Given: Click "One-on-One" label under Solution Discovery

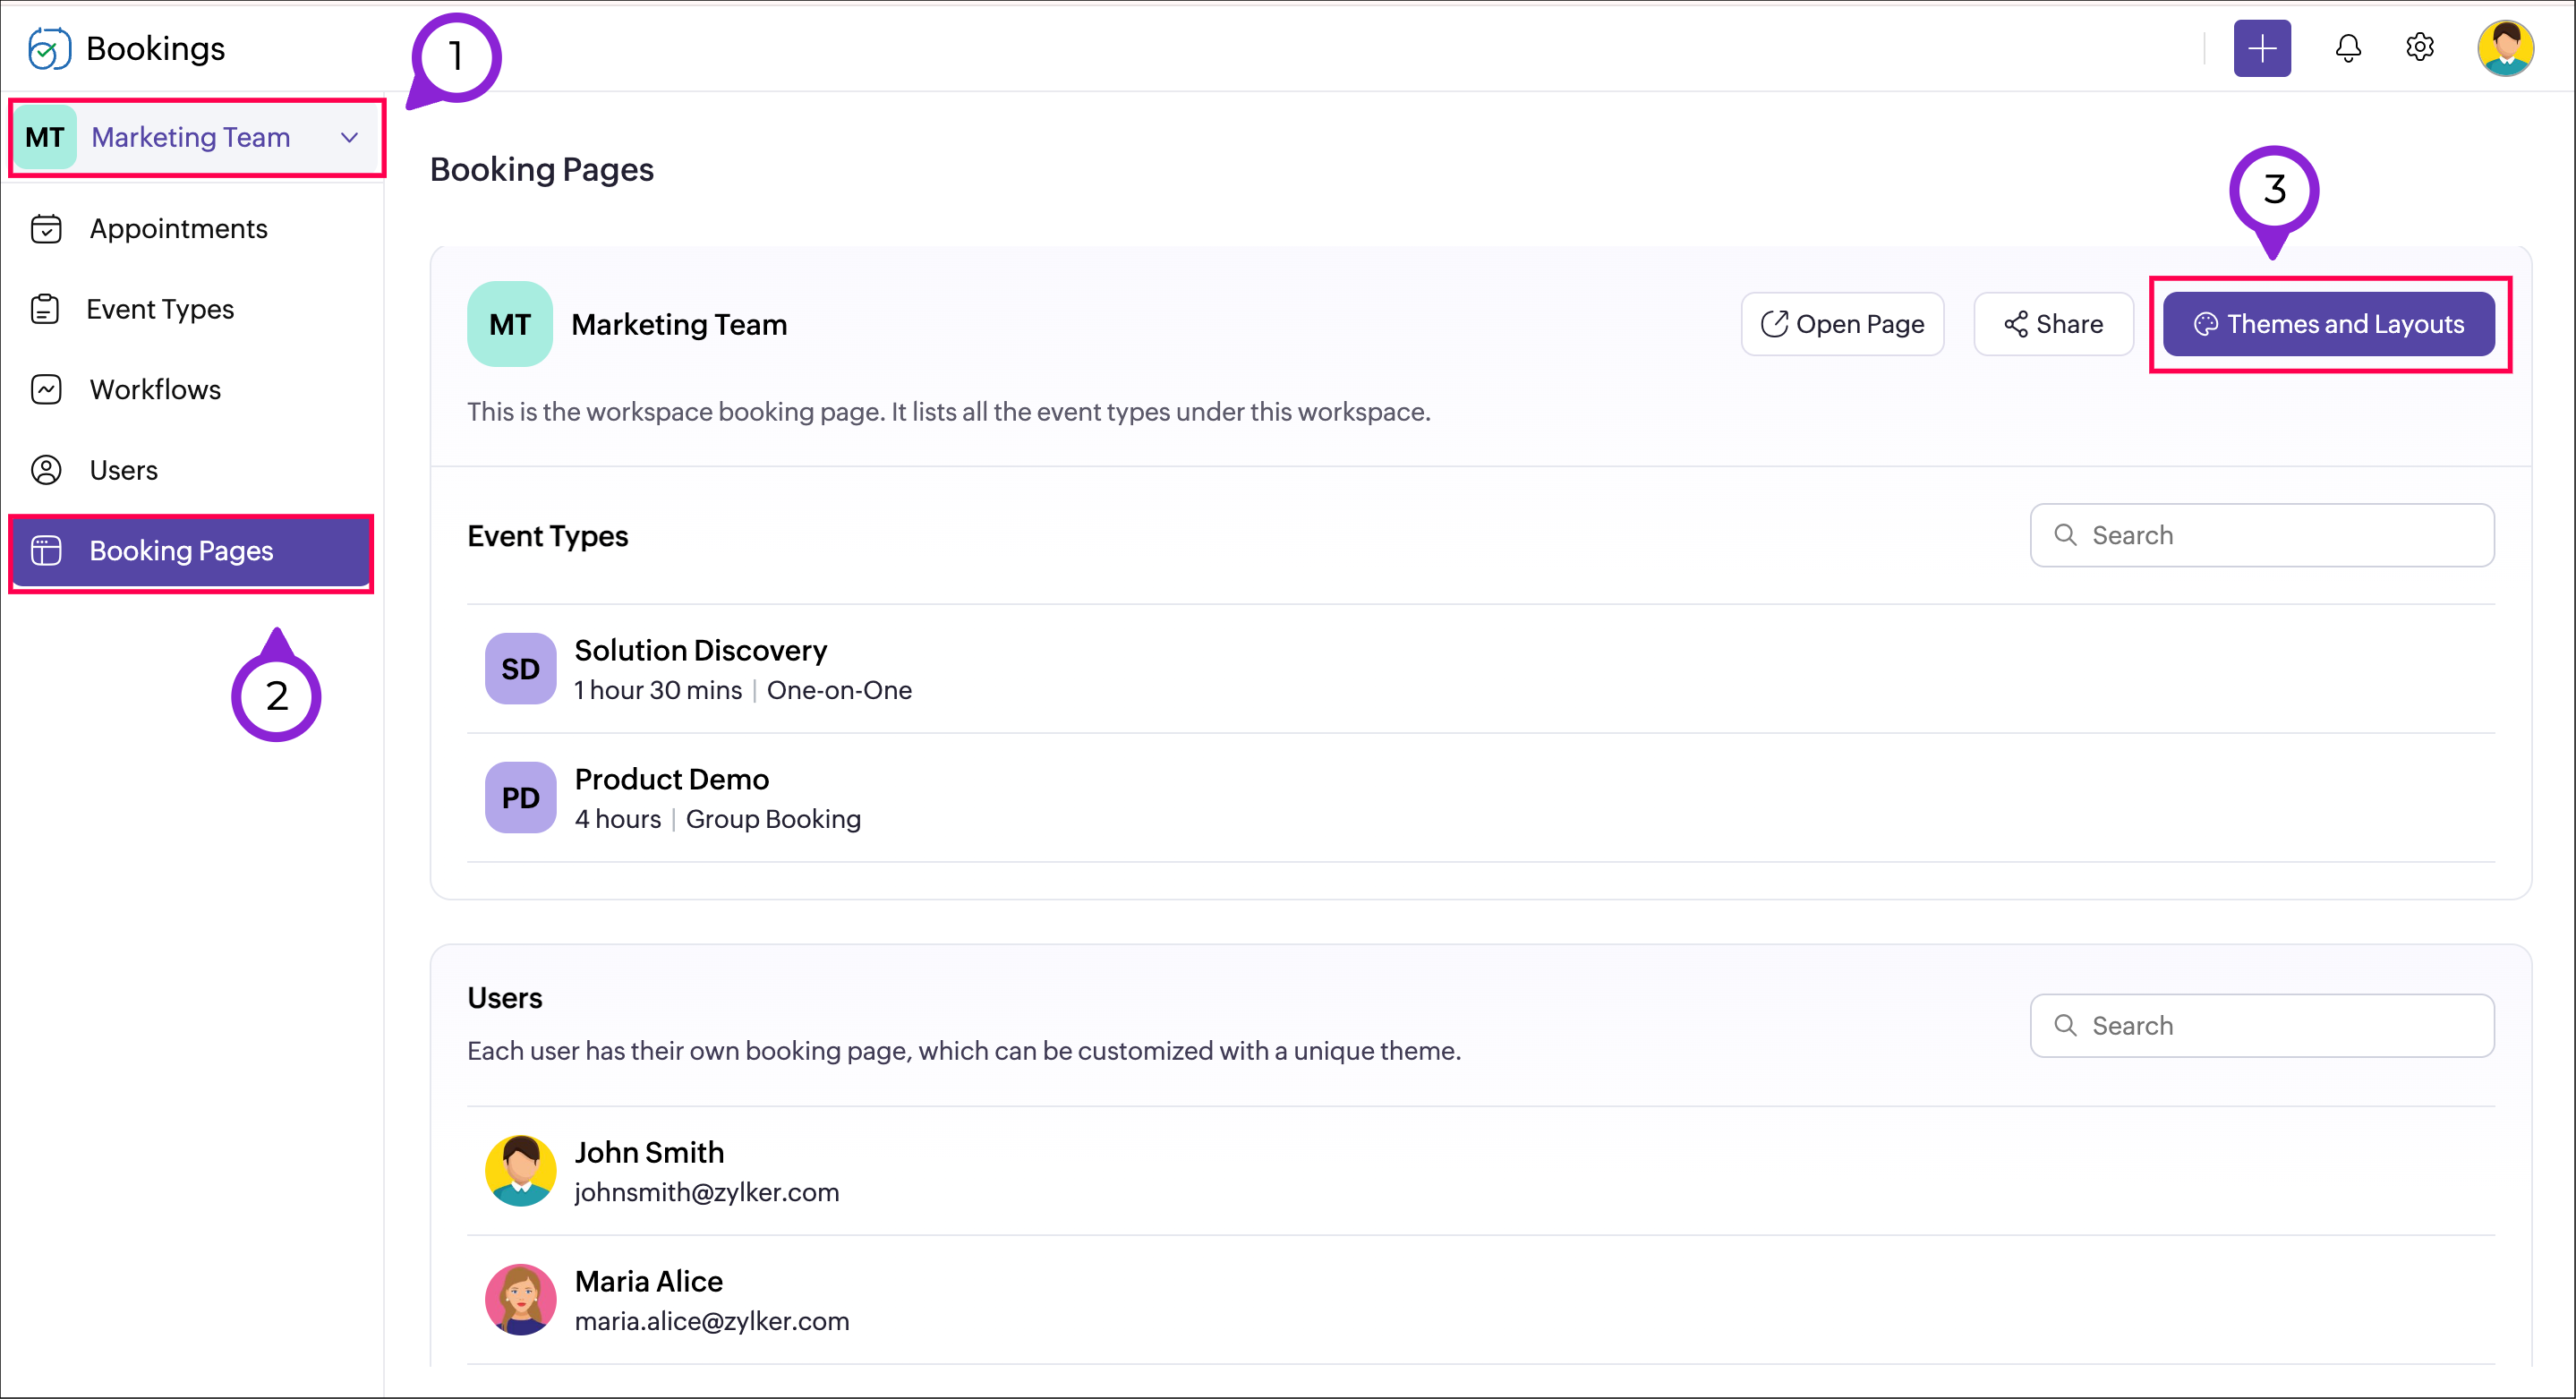Looking at the screenshot, I should pyautogui.click(x=839, y=690).
